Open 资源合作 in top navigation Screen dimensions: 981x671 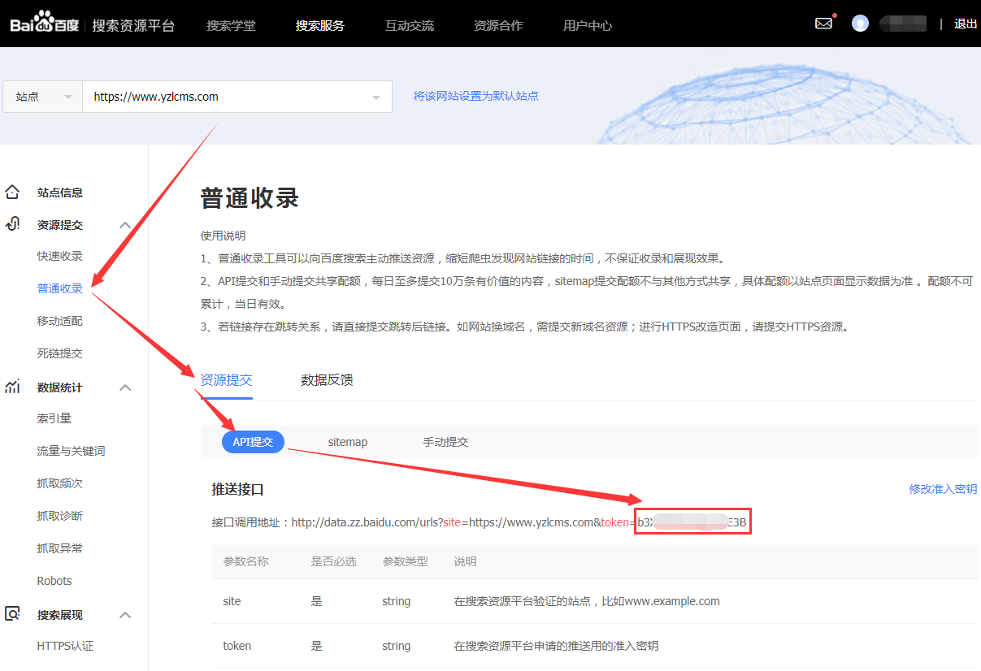tap(498, 25)
